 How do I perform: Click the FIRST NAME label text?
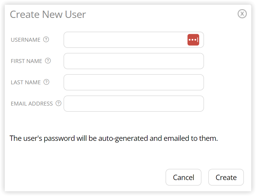26,61
